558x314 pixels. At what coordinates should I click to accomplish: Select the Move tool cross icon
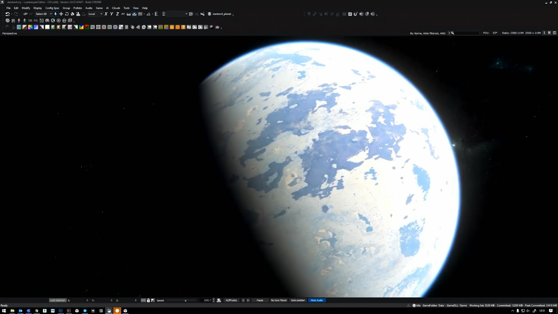61,14
